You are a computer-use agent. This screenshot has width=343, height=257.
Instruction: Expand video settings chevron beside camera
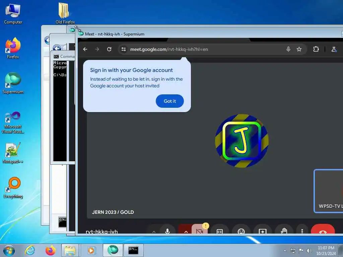pos(186,231)
